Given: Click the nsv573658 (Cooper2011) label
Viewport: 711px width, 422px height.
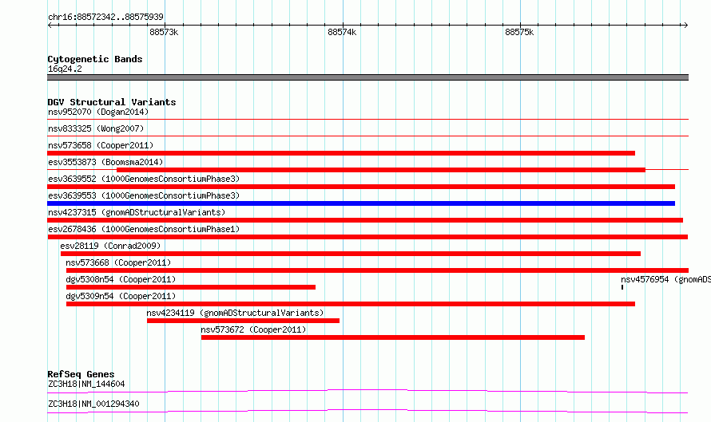Looking at the screenshot, I should [101, 145].
